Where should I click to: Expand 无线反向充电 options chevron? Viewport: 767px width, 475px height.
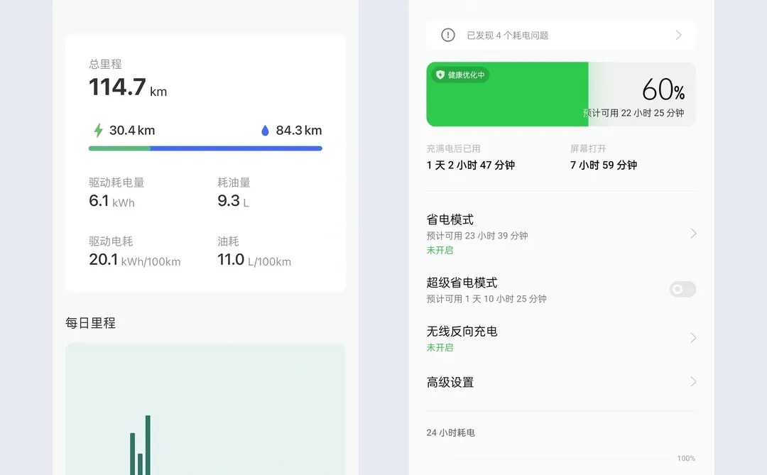pyautogui.click(x=692, y=337)
